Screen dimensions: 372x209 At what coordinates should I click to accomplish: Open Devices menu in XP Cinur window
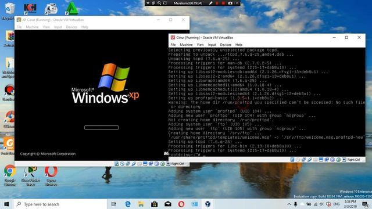[x=71, y=27]
